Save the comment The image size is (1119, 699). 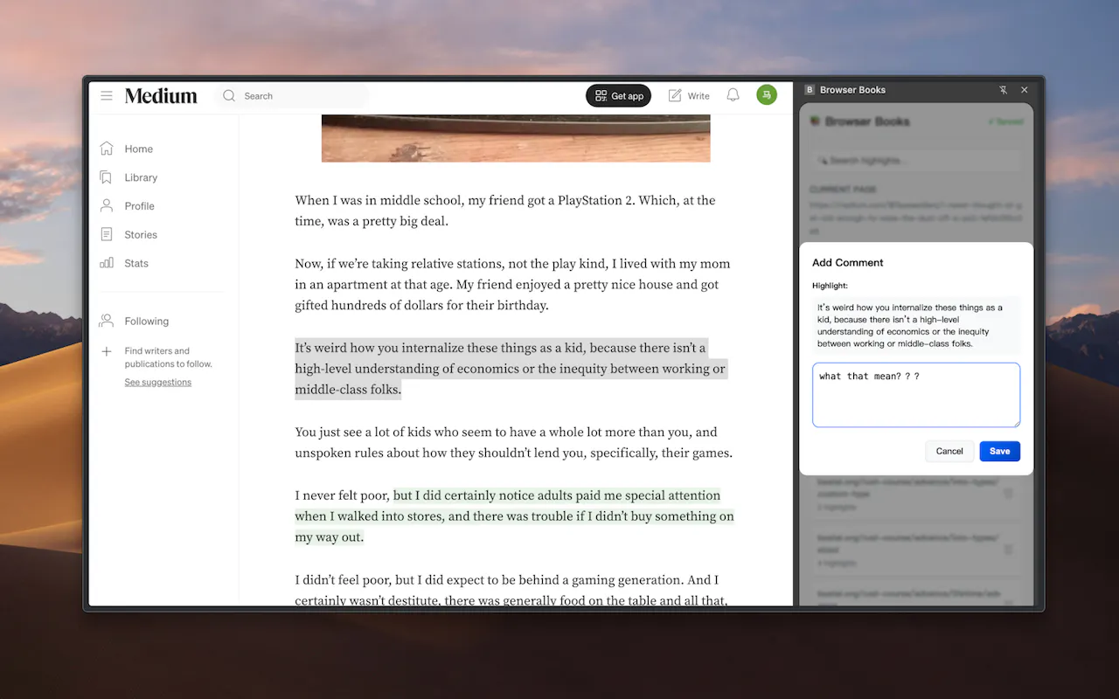[1000, 451]
